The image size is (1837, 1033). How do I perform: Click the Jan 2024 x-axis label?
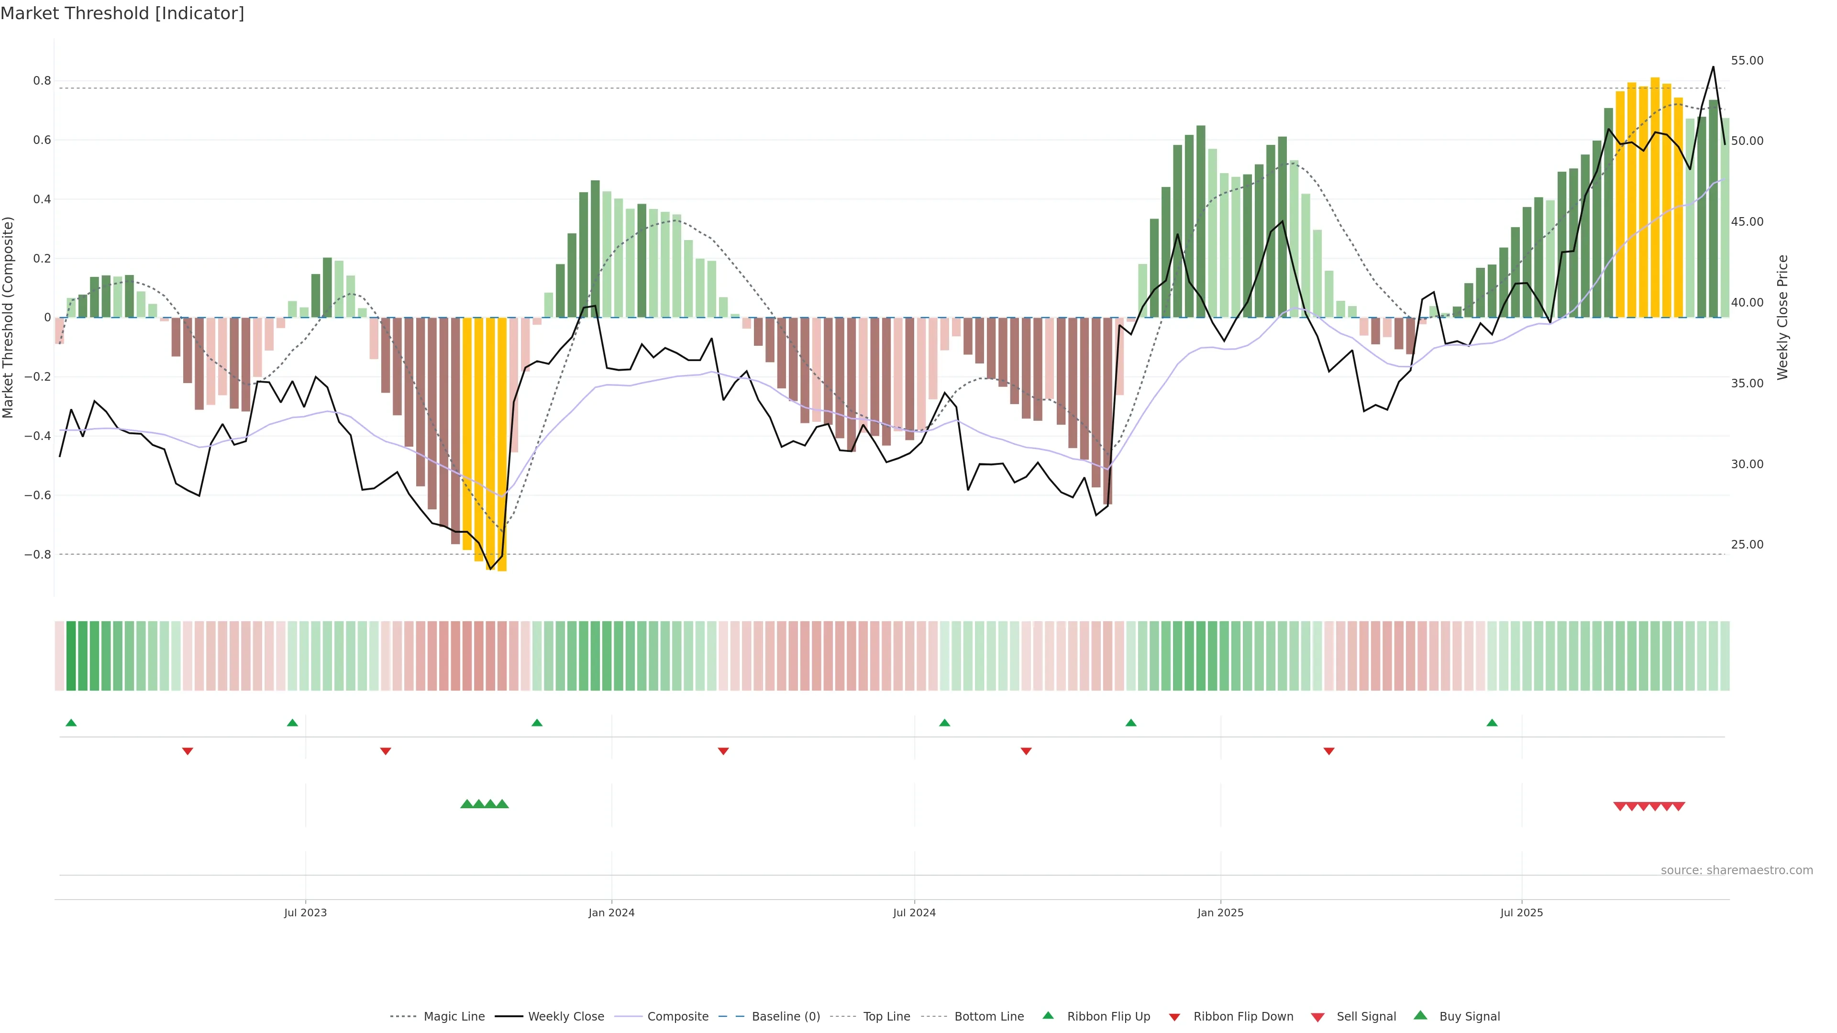(x=611, y=912)
